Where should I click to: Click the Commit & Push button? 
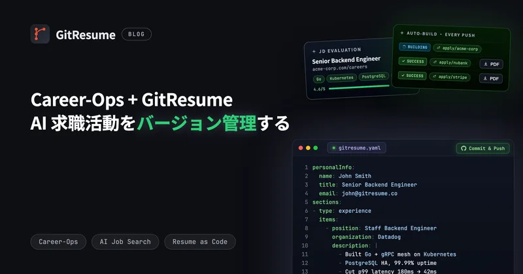pos(482,148)
